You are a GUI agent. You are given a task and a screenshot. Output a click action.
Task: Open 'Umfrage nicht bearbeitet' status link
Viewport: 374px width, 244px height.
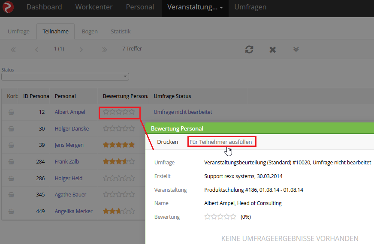pyautogui.click(x=183, y=112)
